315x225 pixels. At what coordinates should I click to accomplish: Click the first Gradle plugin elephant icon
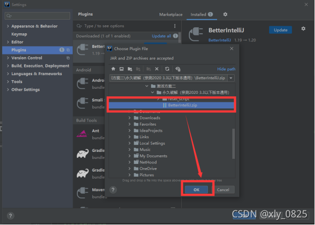(83, 153)
